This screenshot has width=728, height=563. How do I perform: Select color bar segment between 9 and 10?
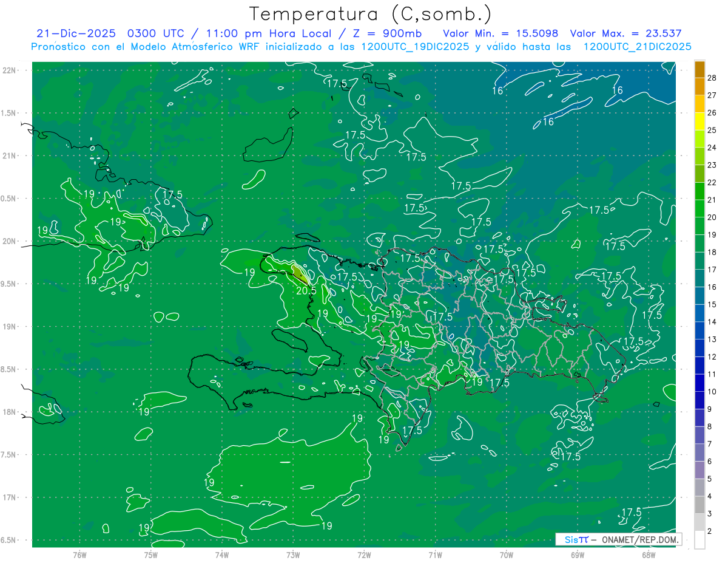[x=699, y=400]
